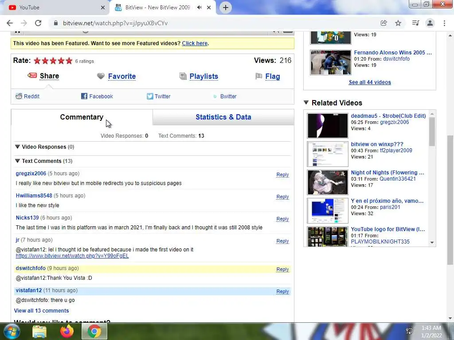Open 'Y en el próximo año' video title
The image size is (454, 340).
[387, 201]
